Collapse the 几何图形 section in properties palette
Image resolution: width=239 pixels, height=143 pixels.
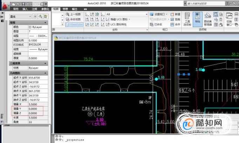(45, 73)
